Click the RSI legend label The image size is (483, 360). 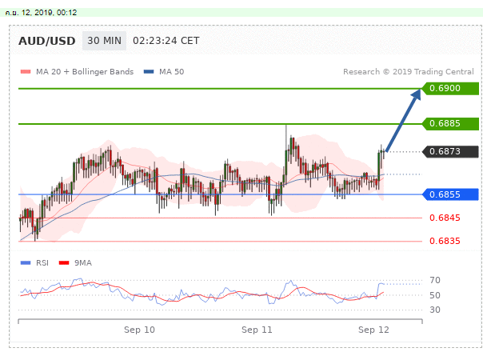pyautogui.click(x=42, y=263)
